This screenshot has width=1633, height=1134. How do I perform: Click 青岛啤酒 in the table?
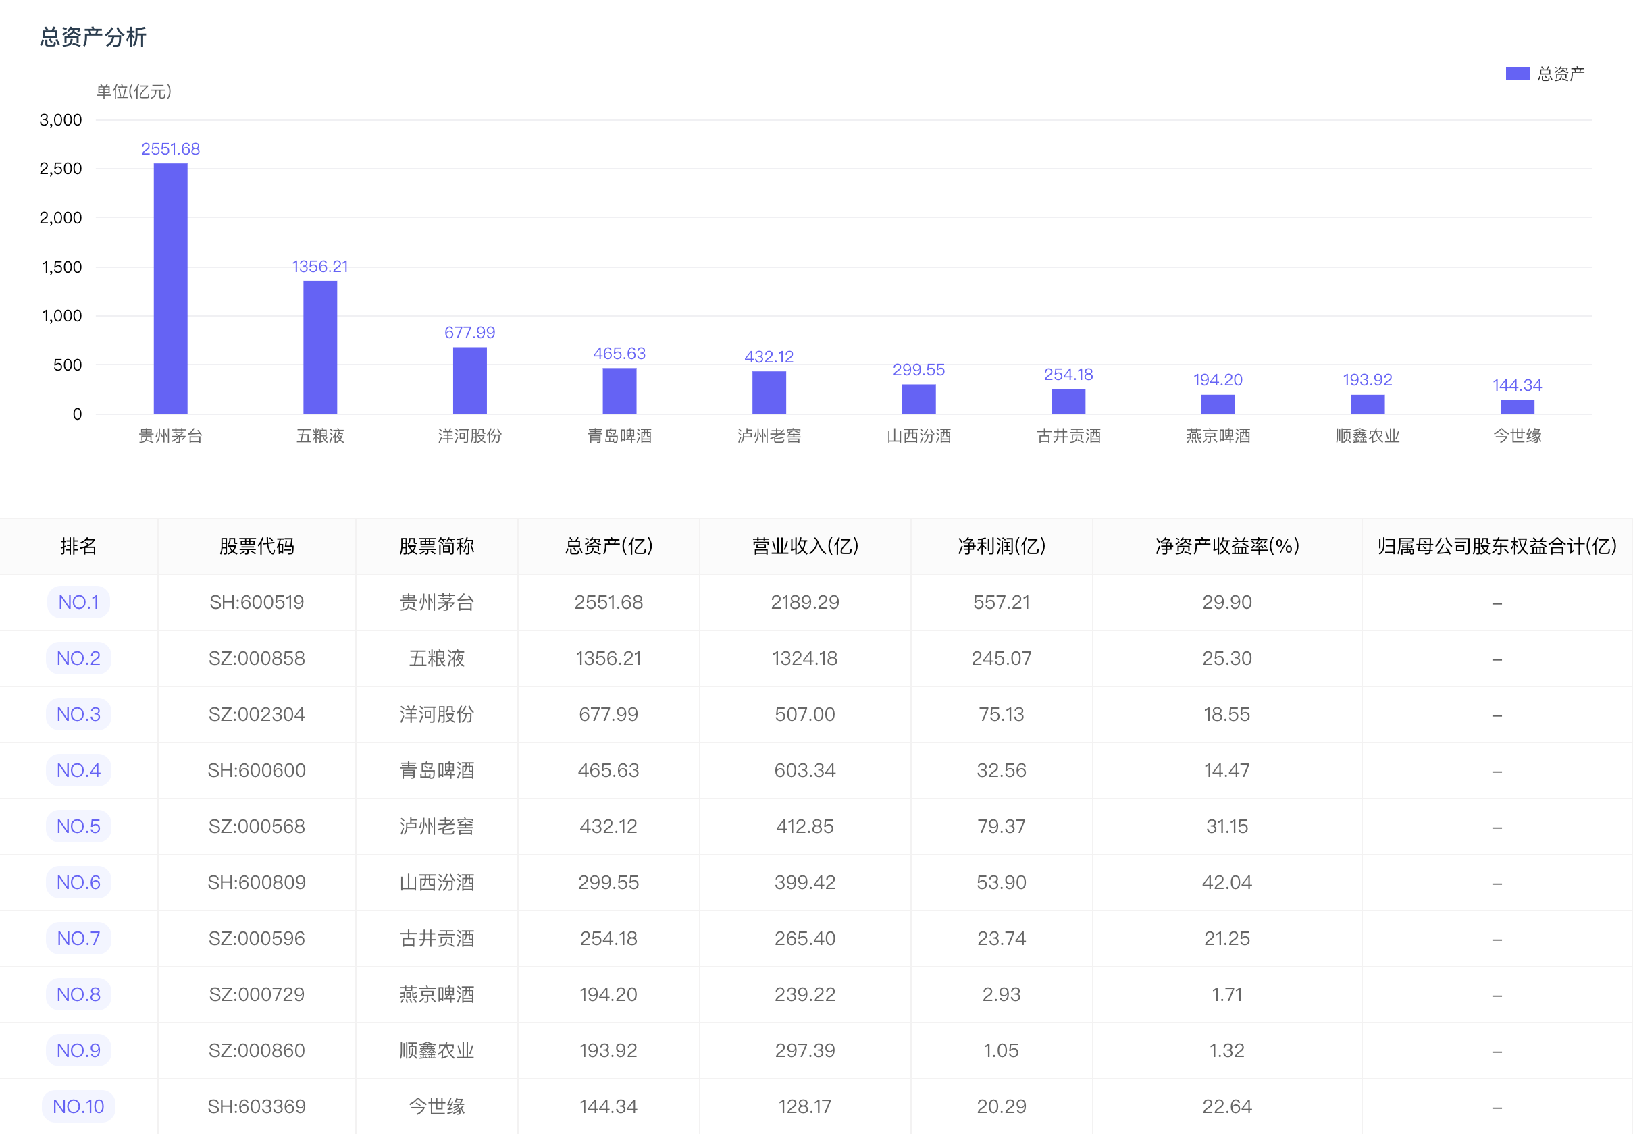click(436, 771)
